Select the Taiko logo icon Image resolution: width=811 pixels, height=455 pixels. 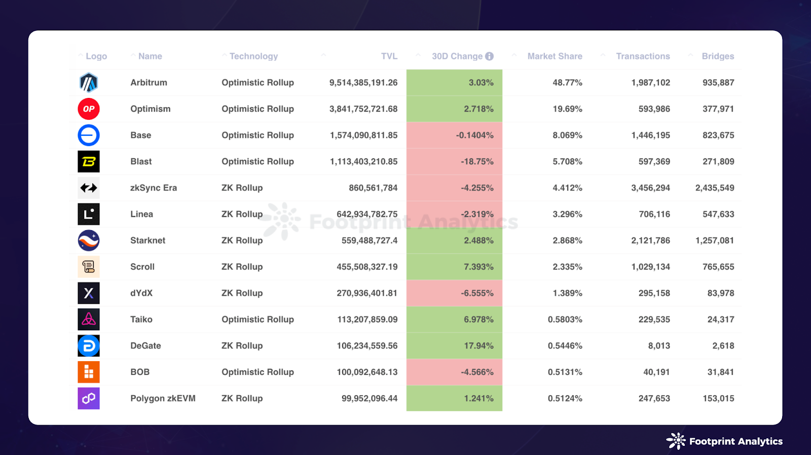click(89, 319)
